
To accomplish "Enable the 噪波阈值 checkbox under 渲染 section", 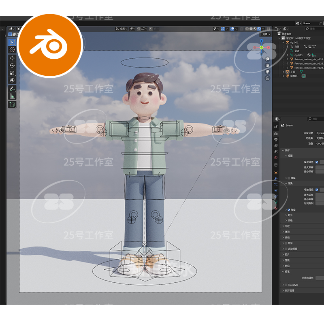I will point(317,190).
